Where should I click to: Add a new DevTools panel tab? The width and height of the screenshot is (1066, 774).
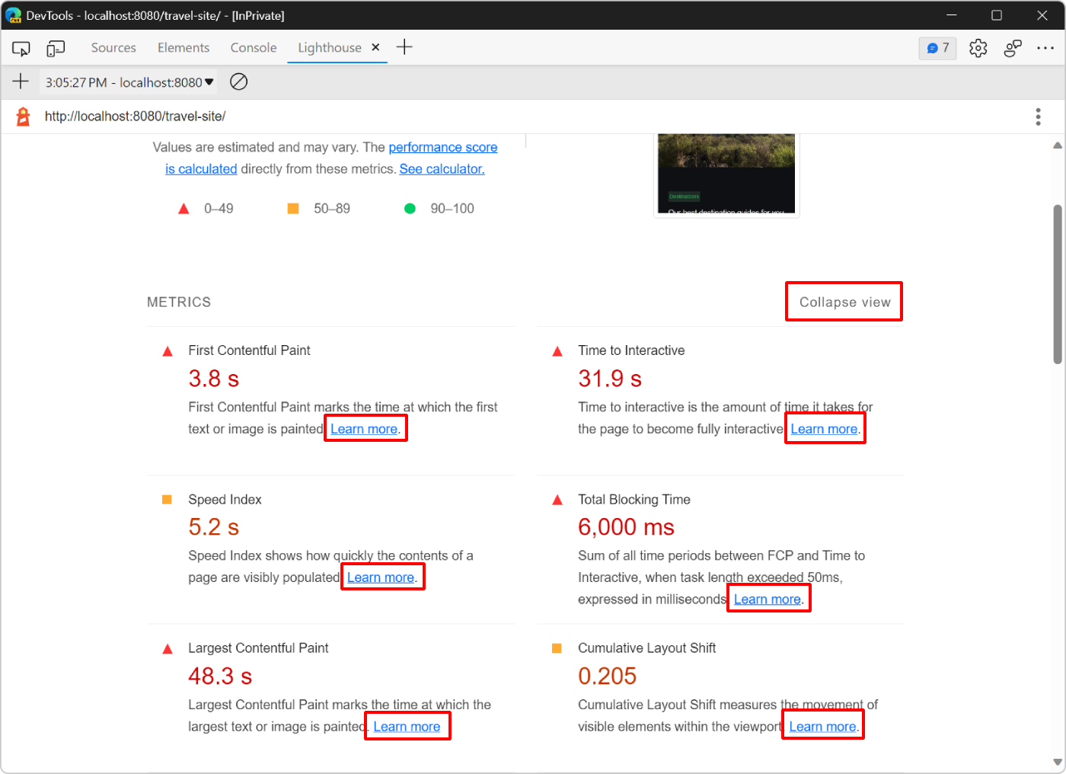click(404, 47)
